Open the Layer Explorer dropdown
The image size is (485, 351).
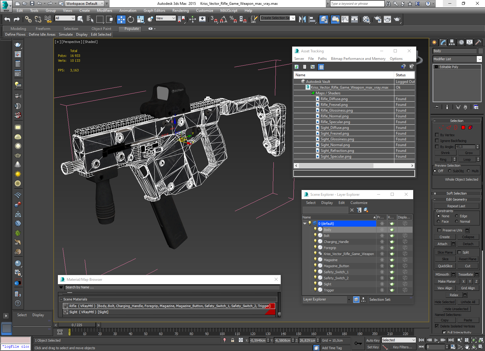click(326, 300)
